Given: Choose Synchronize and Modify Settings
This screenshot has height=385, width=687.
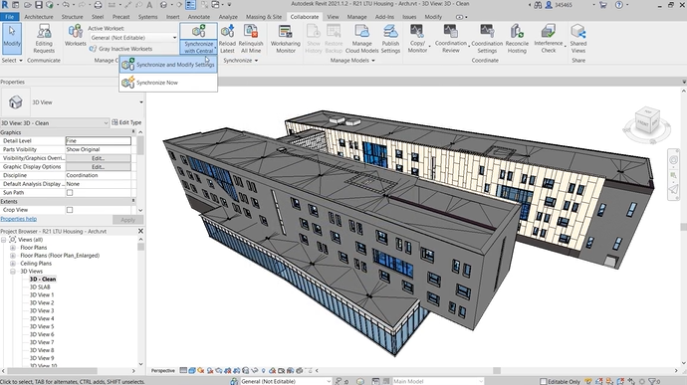Looking at the screenshot, I should tap(168, 65).
